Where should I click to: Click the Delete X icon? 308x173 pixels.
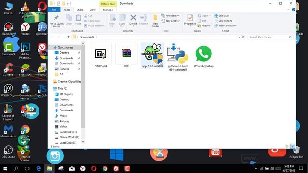point(133,18)
